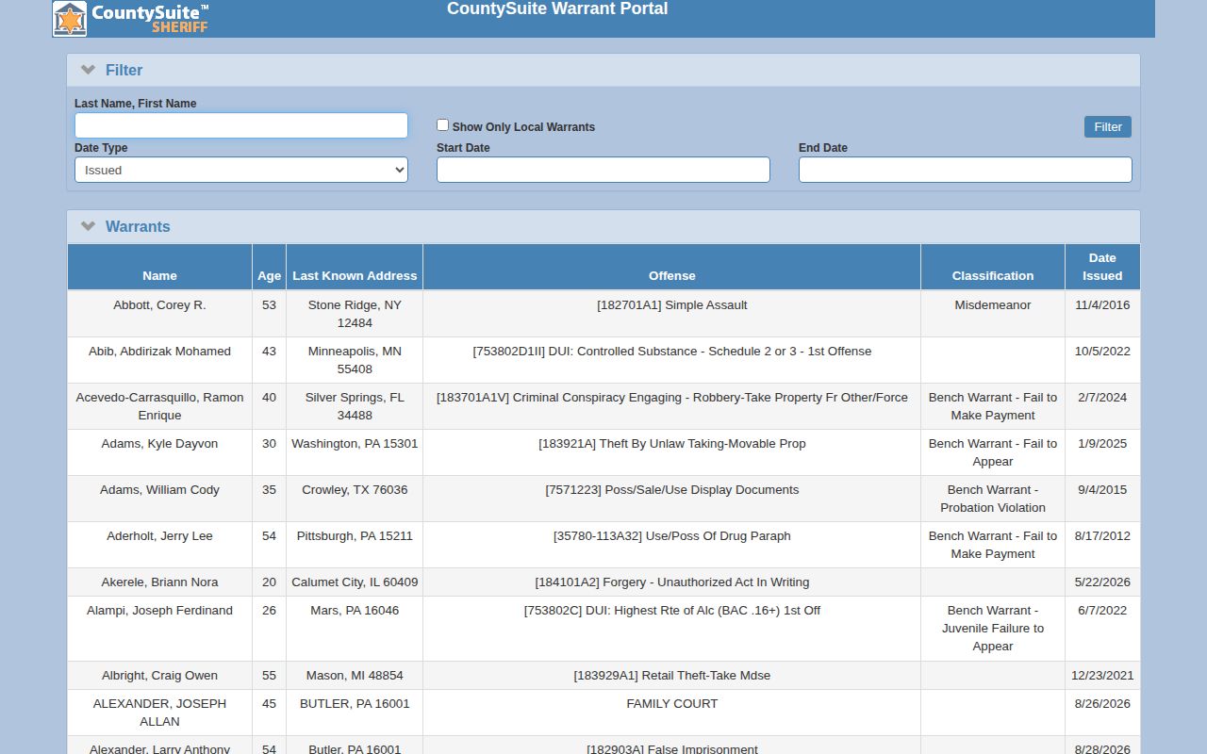Select name Aderholt, Jerry Lee

pos(159,536)
